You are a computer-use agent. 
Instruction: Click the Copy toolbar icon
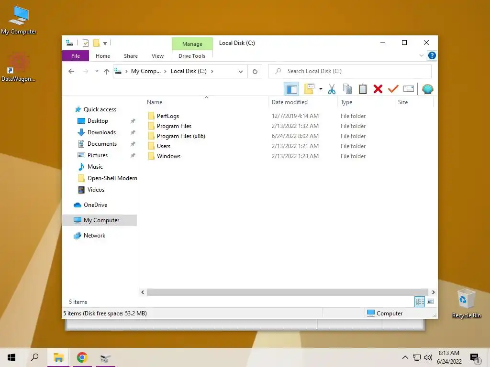[x=347, y=89]
